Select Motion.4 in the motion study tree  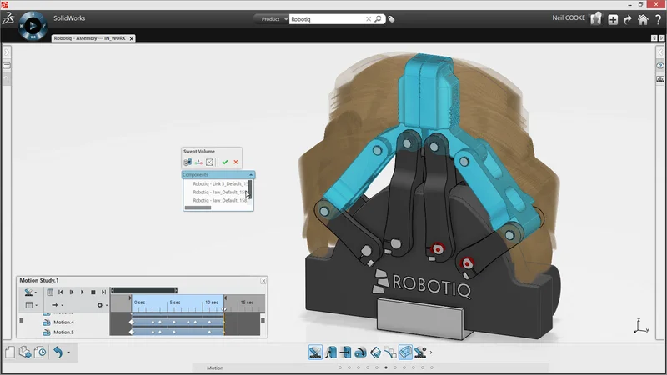click(63, 322)
